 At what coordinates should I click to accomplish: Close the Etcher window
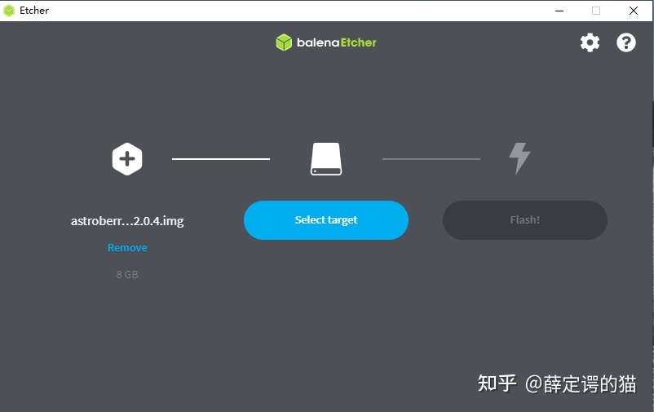(x=634, y=11)
